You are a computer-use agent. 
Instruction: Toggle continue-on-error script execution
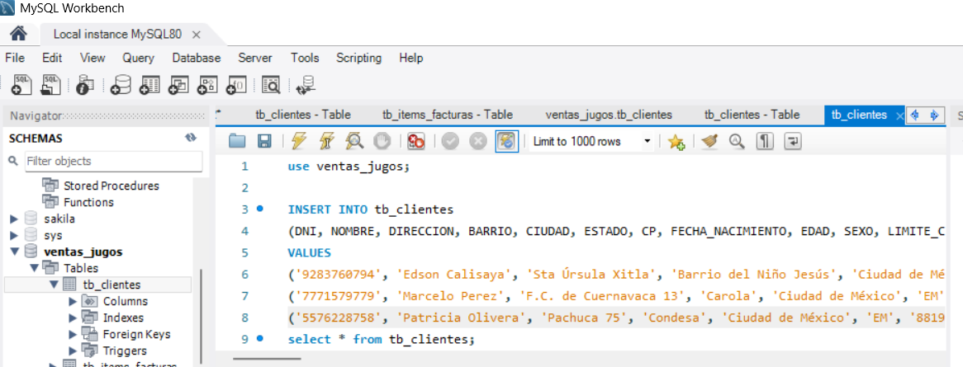[x=416, y=142]
